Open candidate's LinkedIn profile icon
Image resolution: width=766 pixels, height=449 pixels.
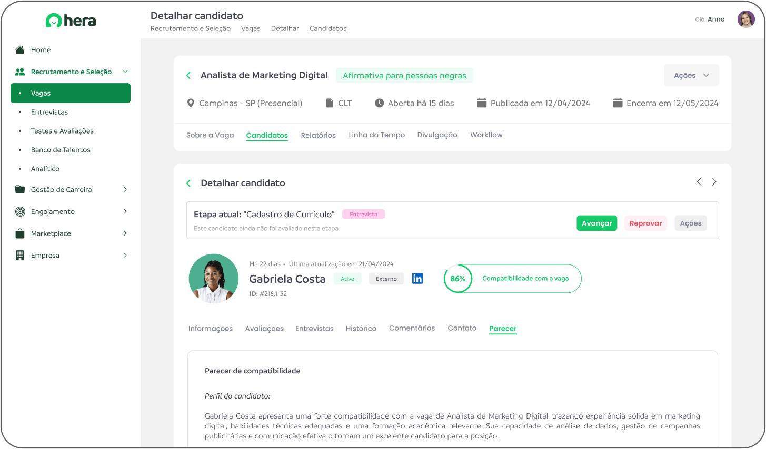coord(417,279)
